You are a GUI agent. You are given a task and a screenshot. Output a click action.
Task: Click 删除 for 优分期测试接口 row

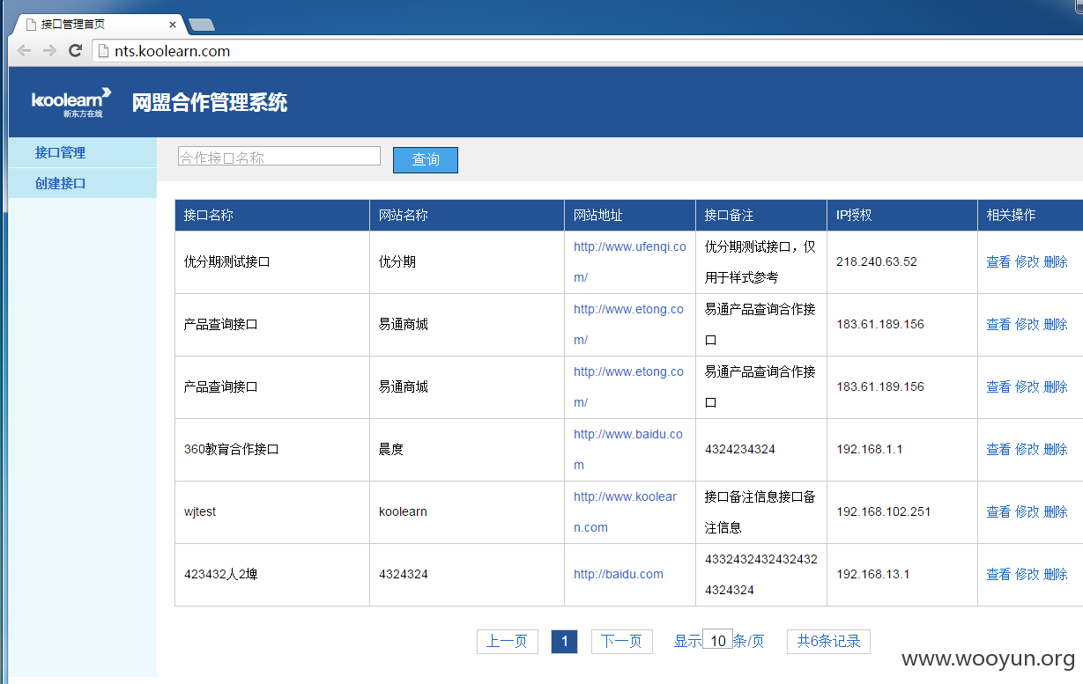coord(1056,261)
